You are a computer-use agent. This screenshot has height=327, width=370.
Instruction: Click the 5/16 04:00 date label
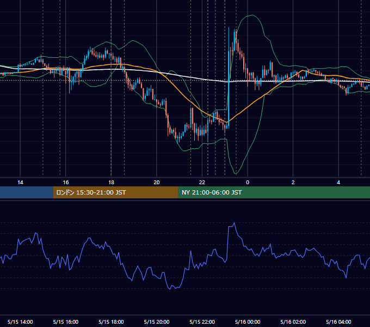338,322
